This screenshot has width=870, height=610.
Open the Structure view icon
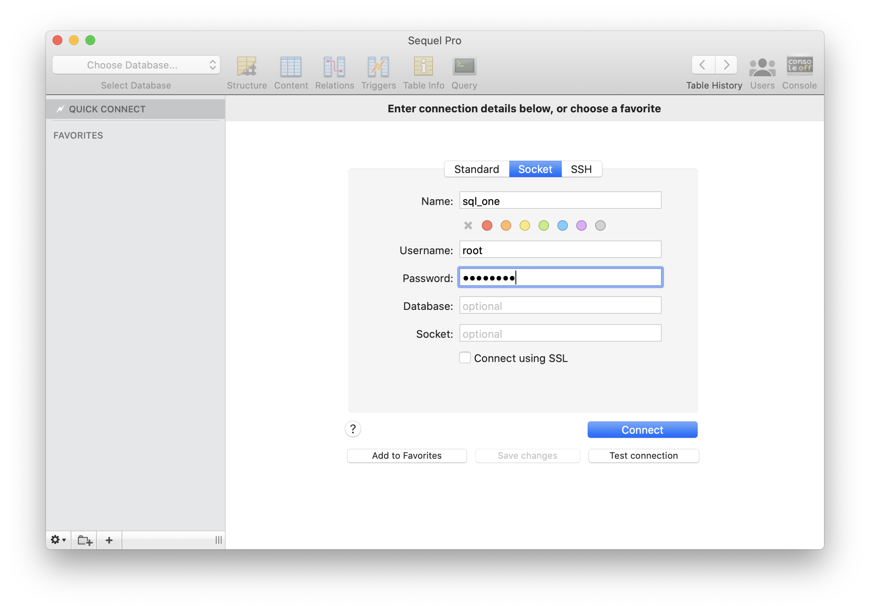[247, 66]
